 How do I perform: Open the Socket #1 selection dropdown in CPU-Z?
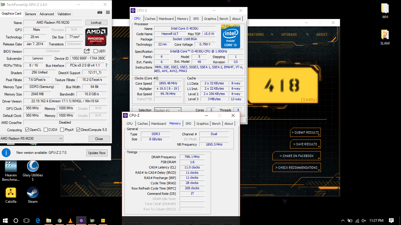(x=167, y=110)
